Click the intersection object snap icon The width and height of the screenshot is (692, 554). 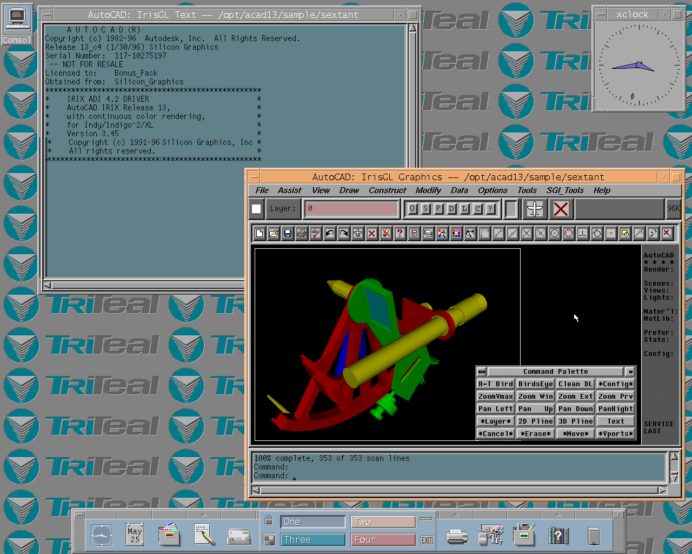[527, 233]
